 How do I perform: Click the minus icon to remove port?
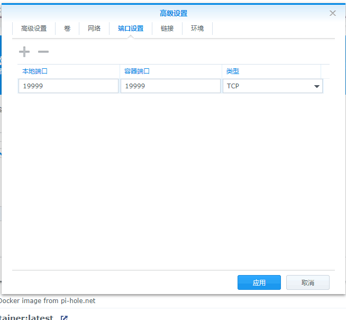(43, 52)
